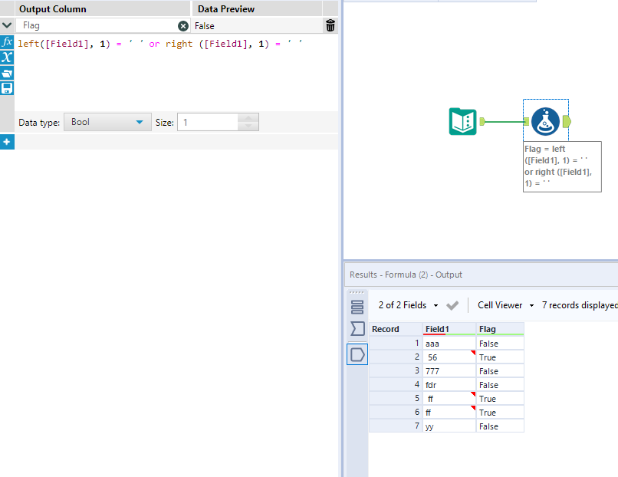618x477 pixels.
Task: Increase Size using the stepper
Action: coord(247,117)
